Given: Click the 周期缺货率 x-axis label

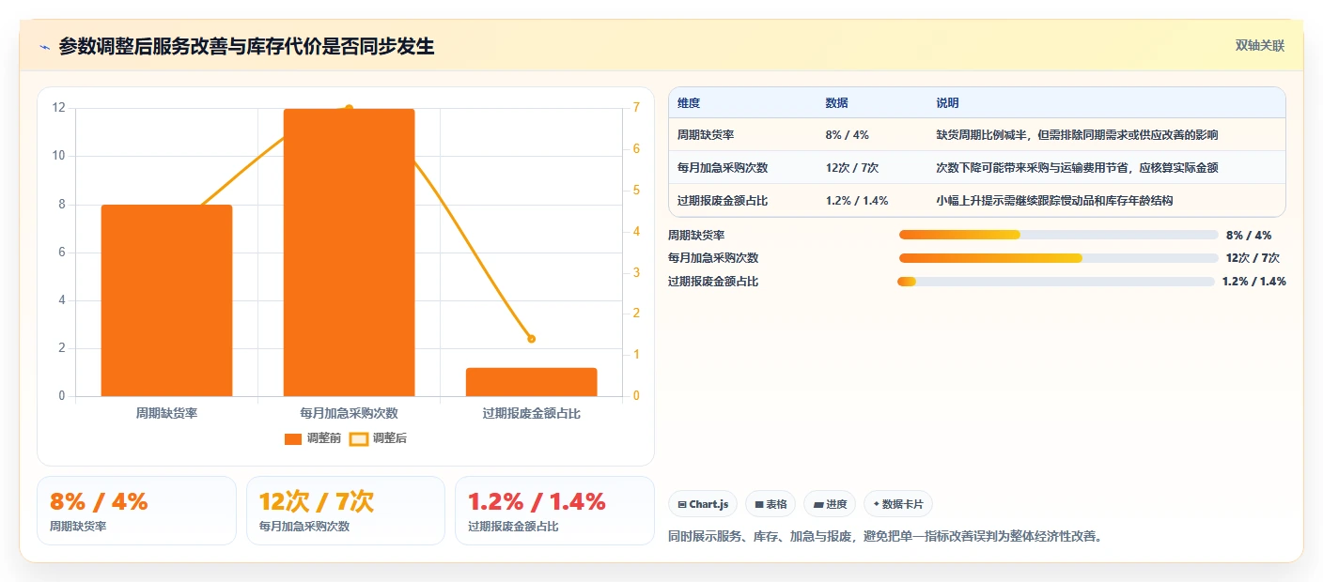Looking at the screenshot, I should point(166,413).
